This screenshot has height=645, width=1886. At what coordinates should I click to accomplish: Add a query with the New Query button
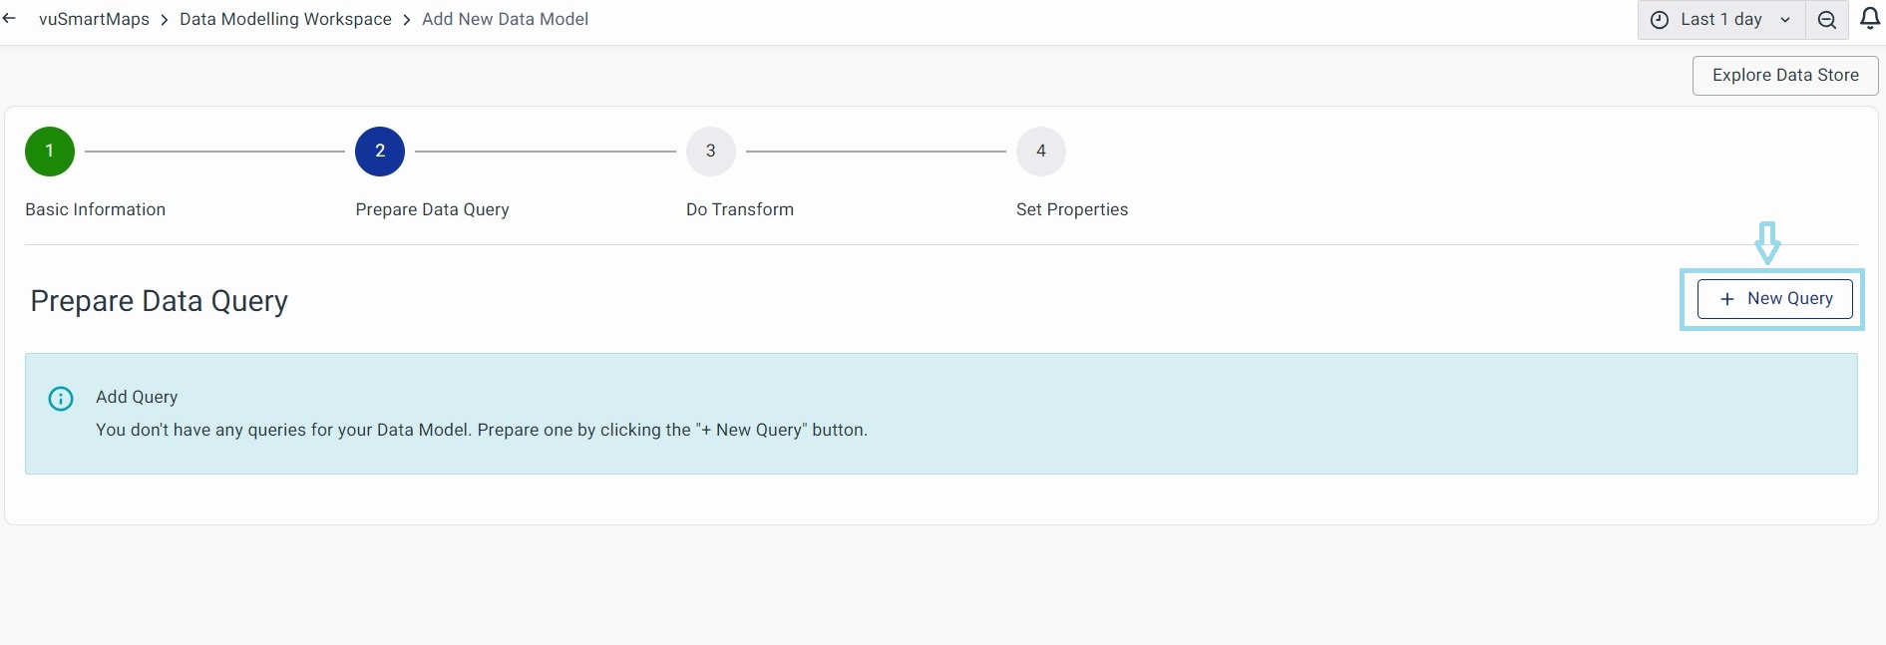1774,299
